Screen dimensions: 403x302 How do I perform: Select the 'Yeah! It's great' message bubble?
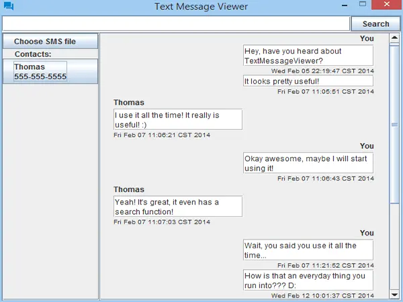(177, 207)
